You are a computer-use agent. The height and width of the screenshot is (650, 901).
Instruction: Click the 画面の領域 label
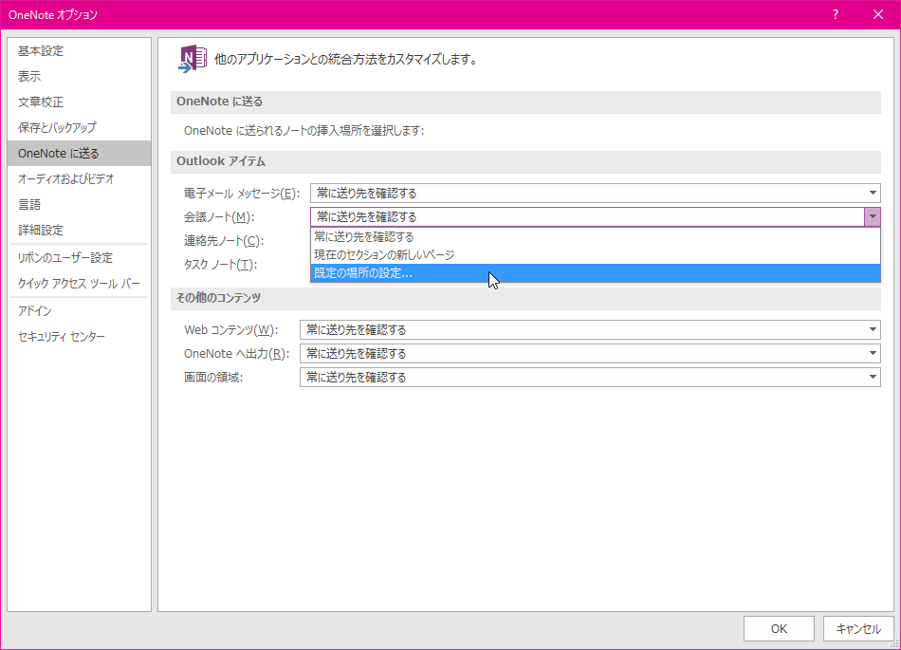click(x=213, y=378)
